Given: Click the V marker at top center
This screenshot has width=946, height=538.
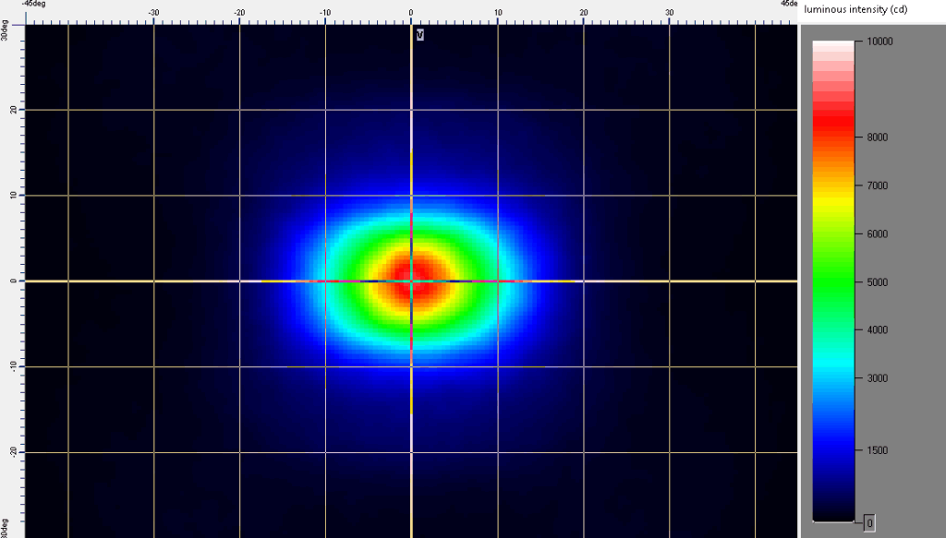Looking at the screenshot, I should (x=420, y=35).
